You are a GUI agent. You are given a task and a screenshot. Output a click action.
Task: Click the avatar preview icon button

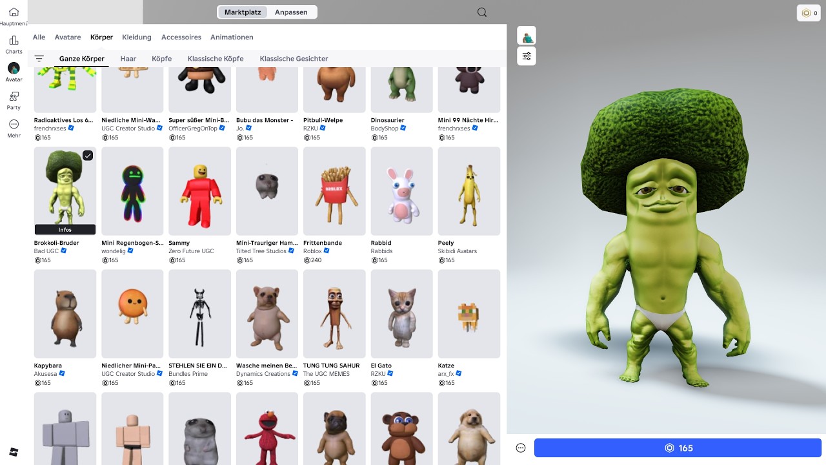coord(527,36)
